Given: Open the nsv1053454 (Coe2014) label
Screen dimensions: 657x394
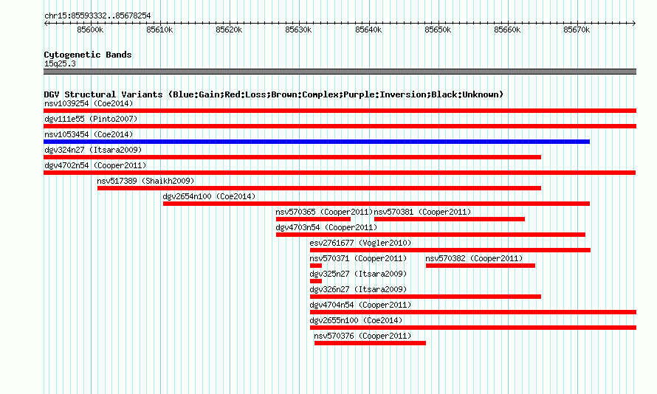Looking at the screenshot, I should click(x=89, y=134).
